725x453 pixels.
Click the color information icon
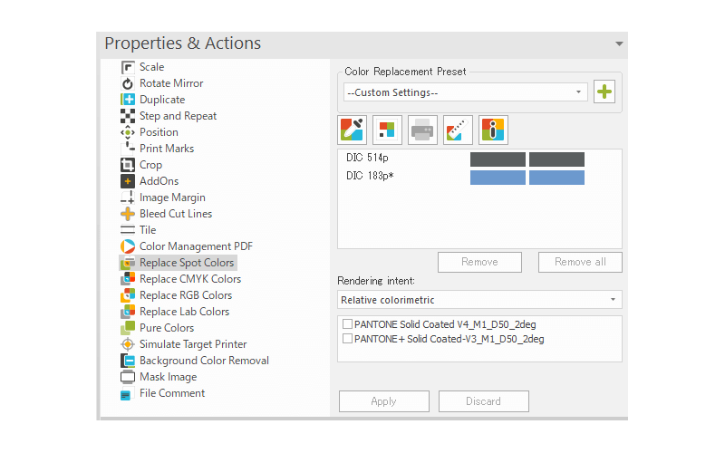[x=493, y=130]
